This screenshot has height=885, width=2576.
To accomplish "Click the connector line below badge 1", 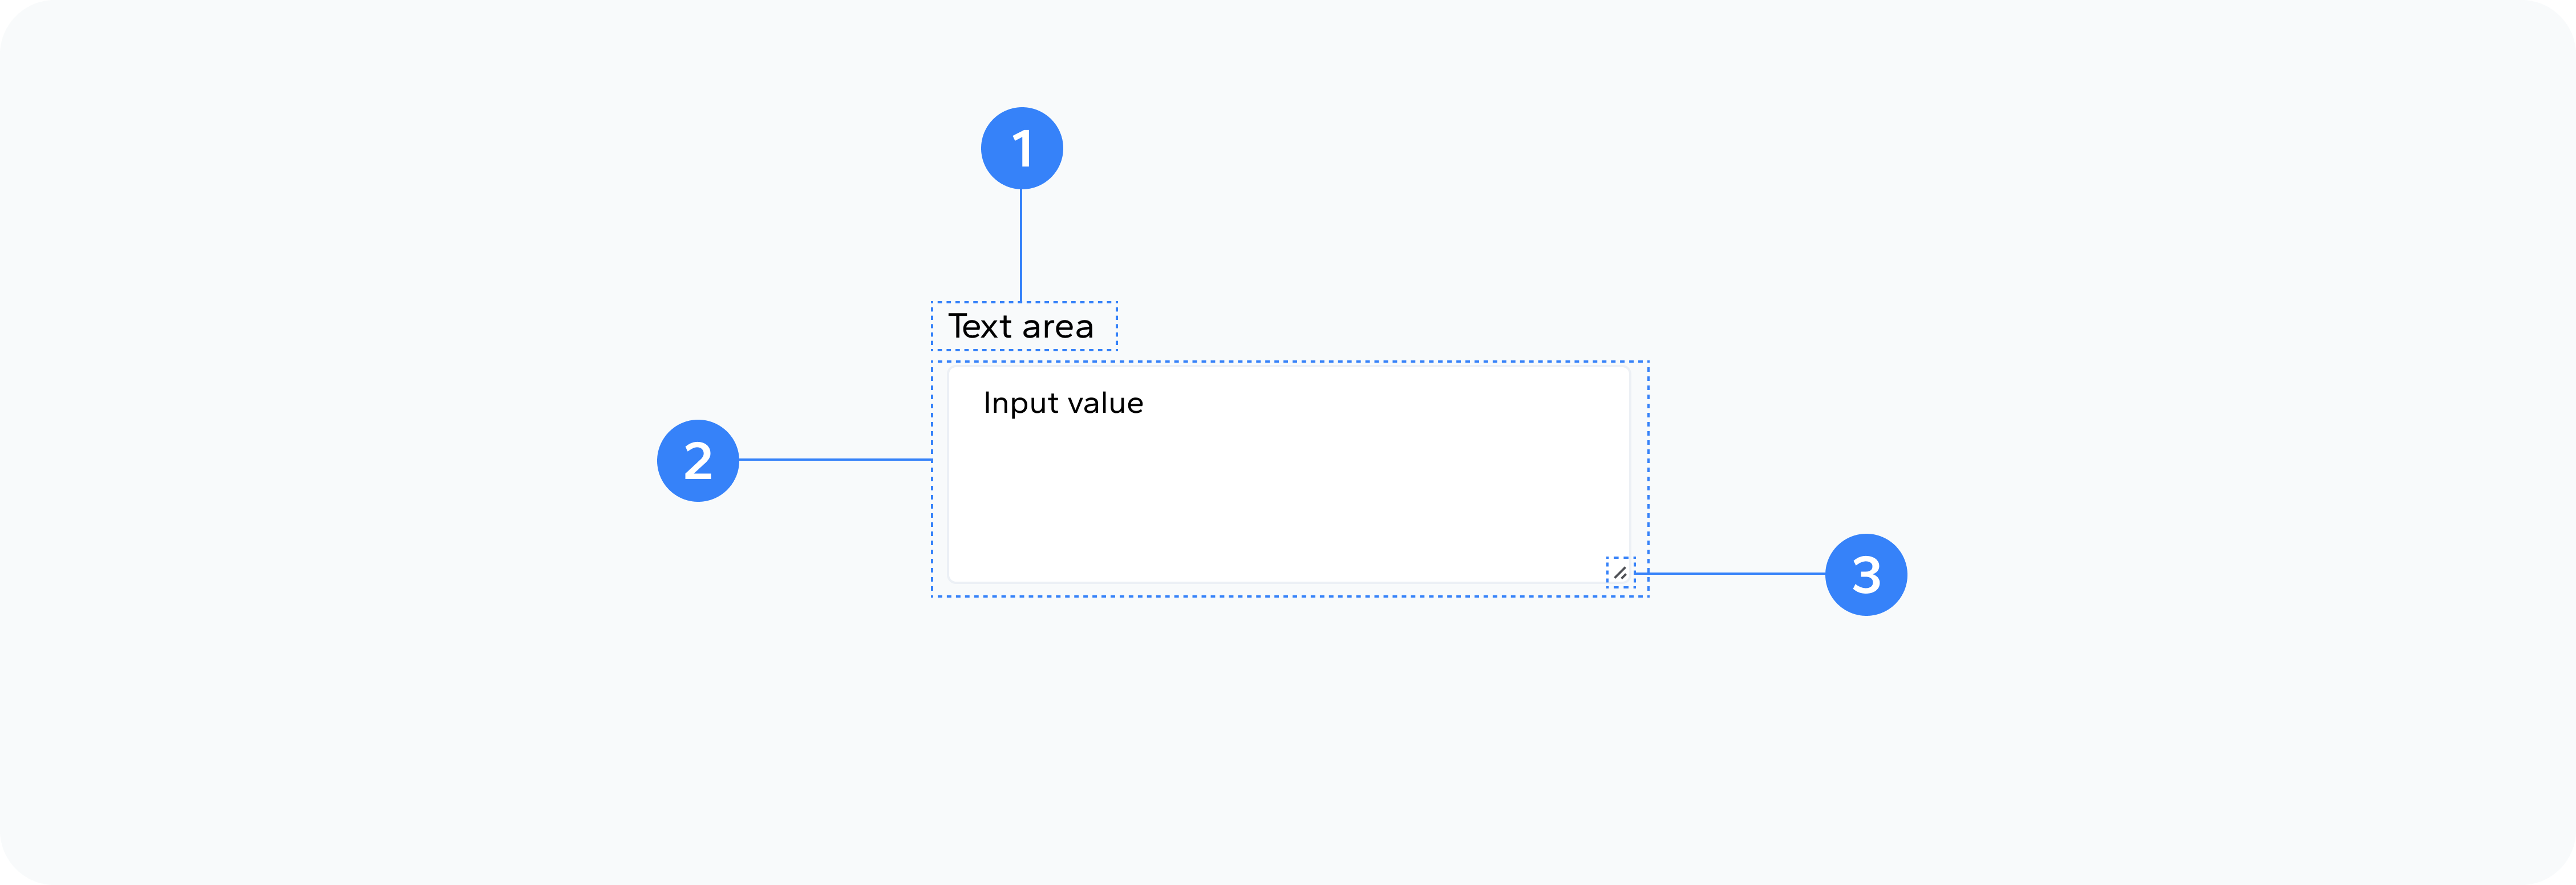I will point(1021,245).
